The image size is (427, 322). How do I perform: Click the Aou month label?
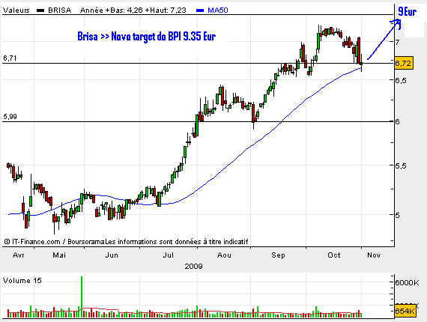224,255
